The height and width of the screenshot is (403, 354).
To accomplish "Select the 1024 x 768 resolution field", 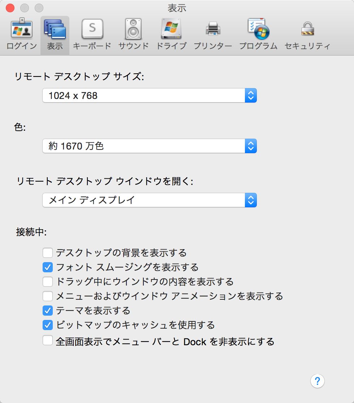I will (144, 95).
